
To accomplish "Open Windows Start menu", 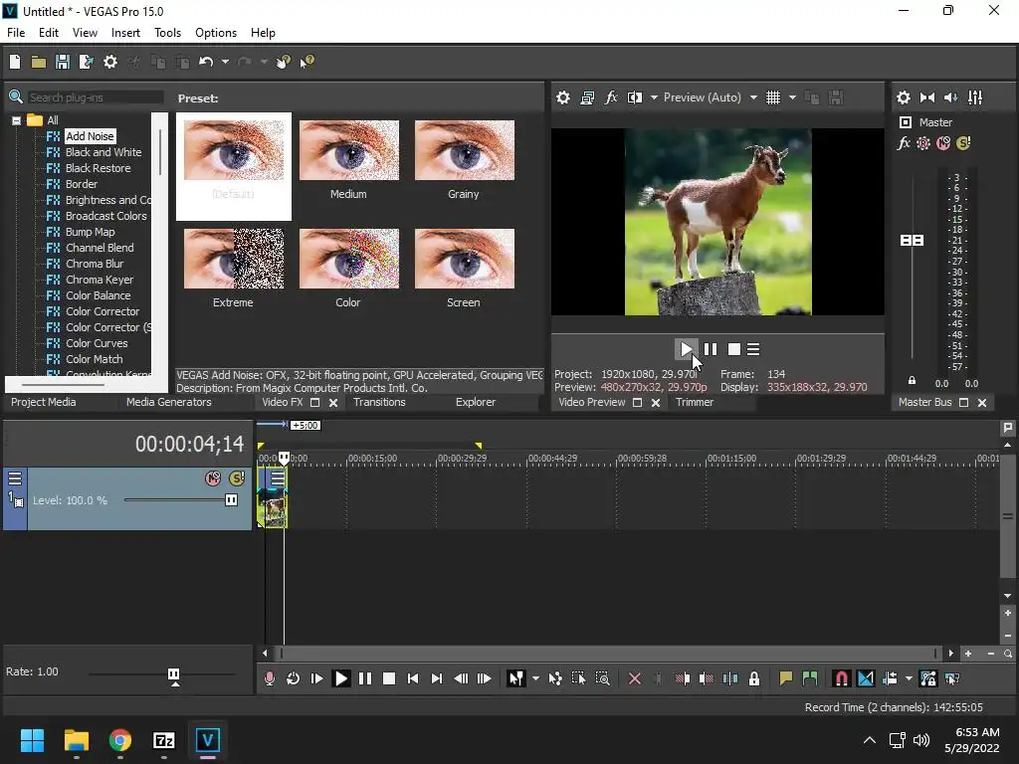I will 32,740.
